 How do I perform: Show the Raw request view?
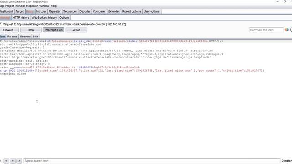(2, 36)
